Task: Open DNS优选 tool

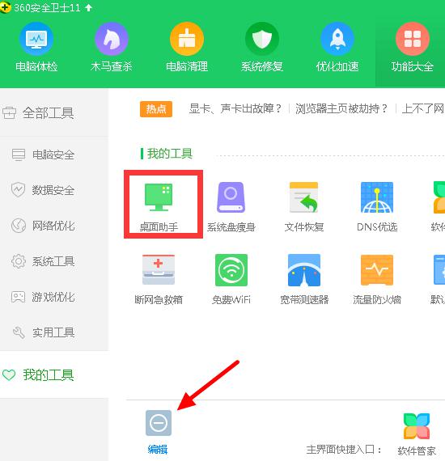Action: click(377, 207)
